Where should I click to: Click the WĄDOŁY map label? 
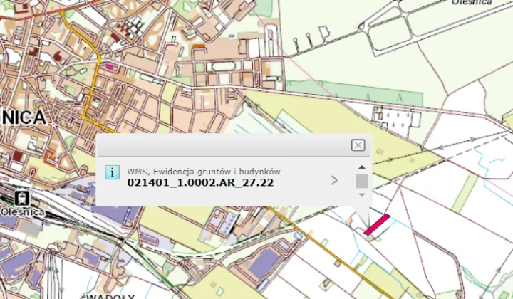tap(110, 297)
